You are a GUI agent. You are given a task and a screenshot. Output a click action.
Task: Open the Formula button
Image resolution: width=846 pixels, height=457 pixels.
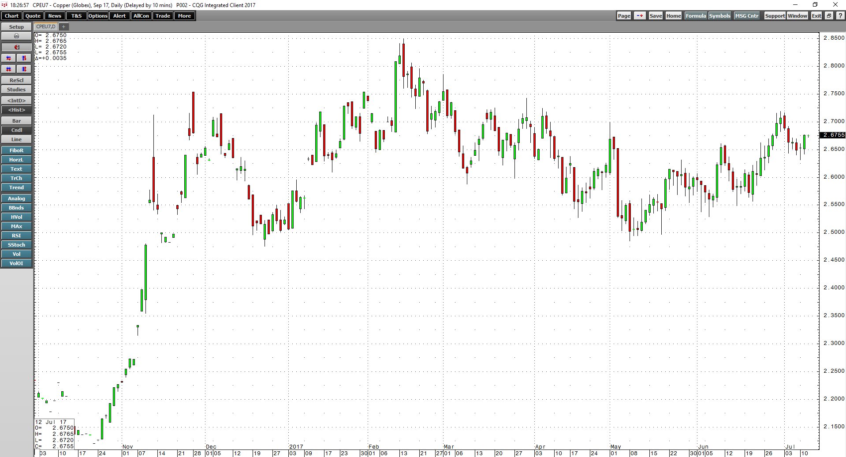[696, 16]
